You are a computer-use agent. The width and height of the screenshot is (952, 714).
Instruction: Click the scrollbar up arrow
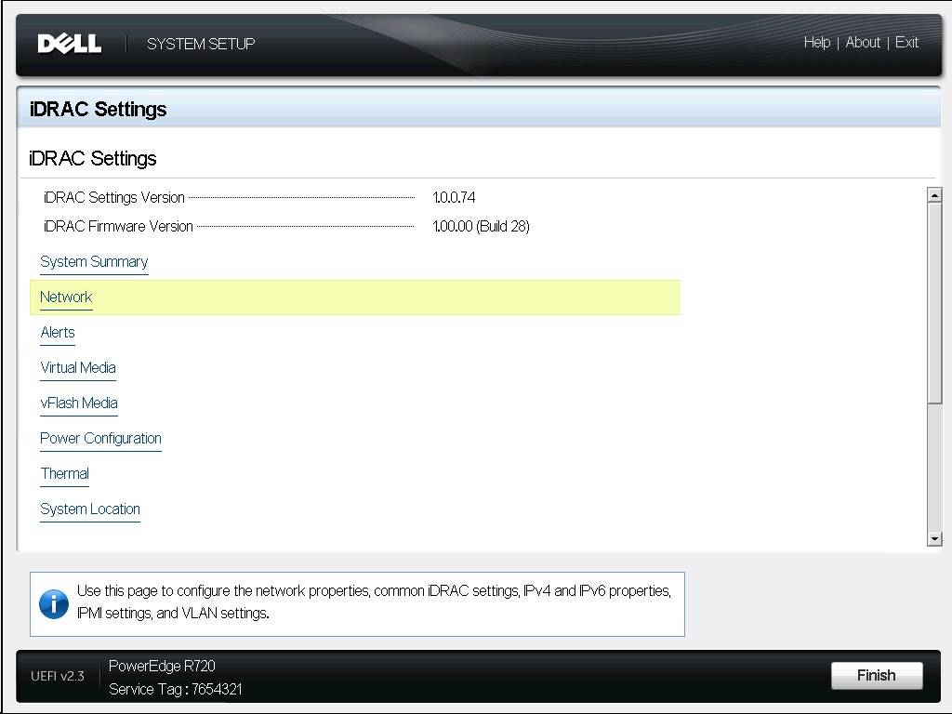tap(934, 195)
